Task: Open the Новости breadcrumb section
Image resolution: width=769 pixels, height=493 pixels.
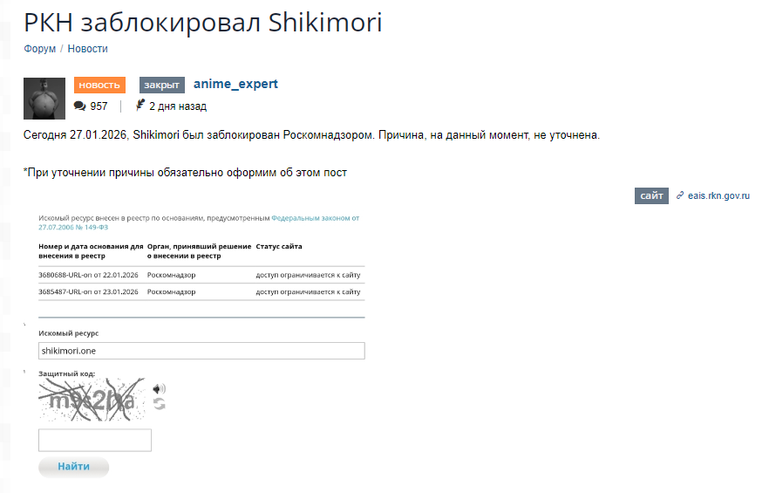Action: pyautogui.click(x=88, y=49)
